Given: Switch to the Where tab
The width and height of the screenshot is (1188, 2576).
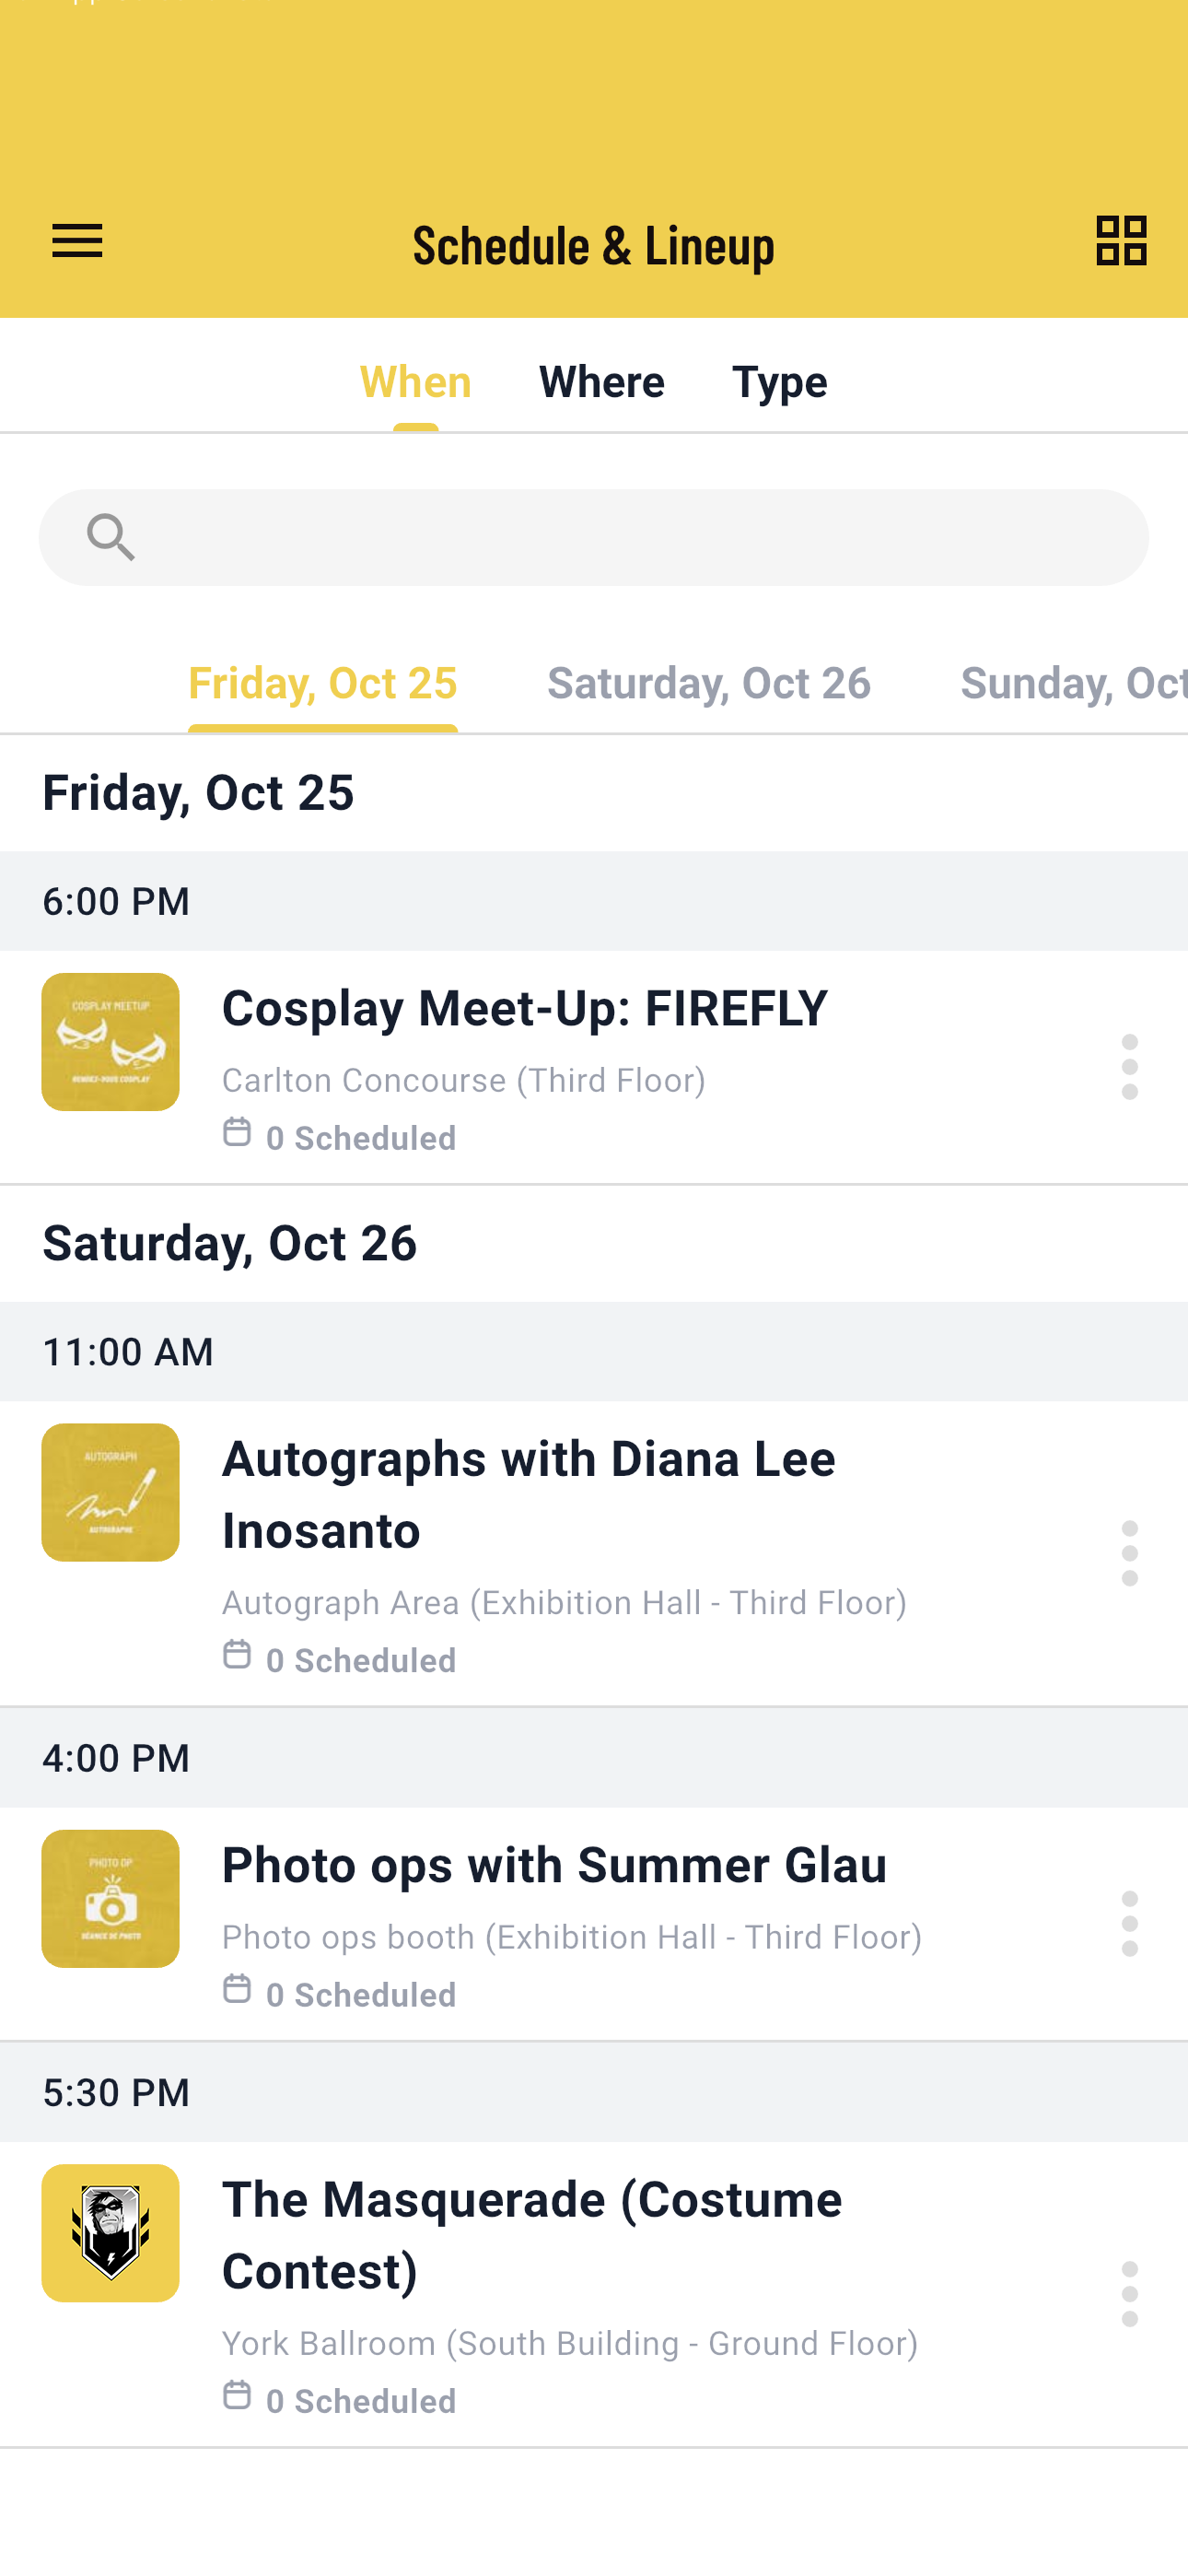Looking at the screenshot, I should 601,382.
